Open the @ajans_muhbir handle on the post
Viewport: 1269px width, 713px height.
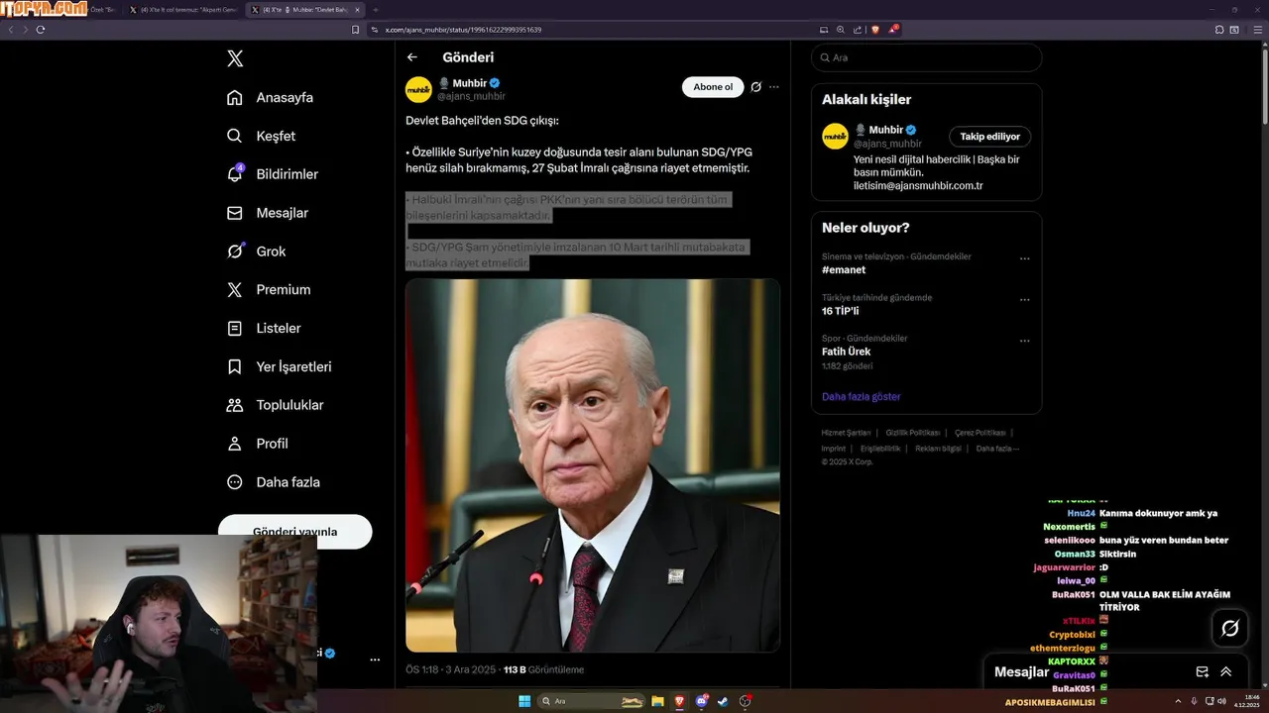click(472, 96)
